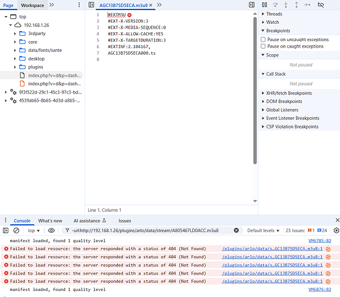Deactivate breakpoints icon in debugger toolbar
Screen dimensions: 340x297
321,5
